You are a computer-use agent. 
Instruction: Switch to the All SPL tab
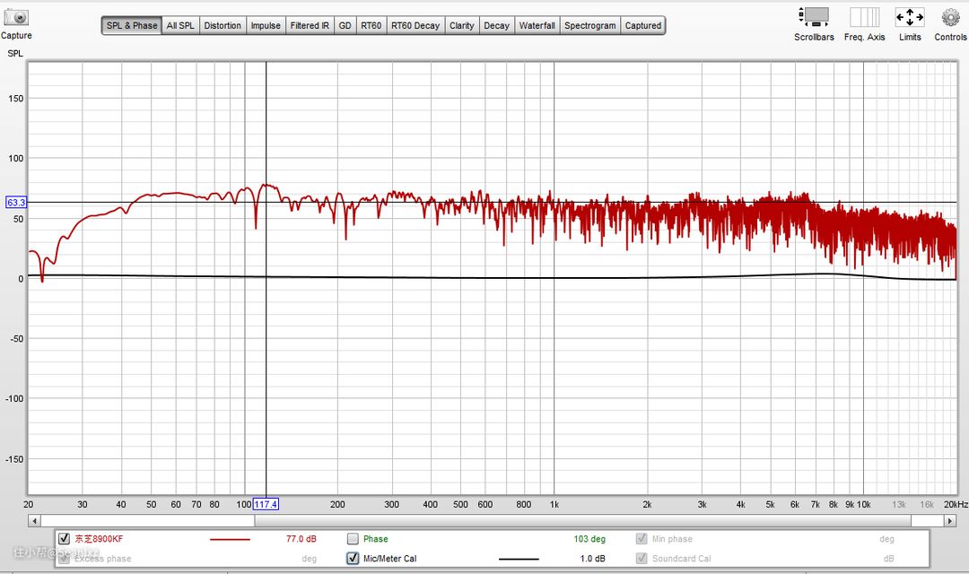pos(179,26)
